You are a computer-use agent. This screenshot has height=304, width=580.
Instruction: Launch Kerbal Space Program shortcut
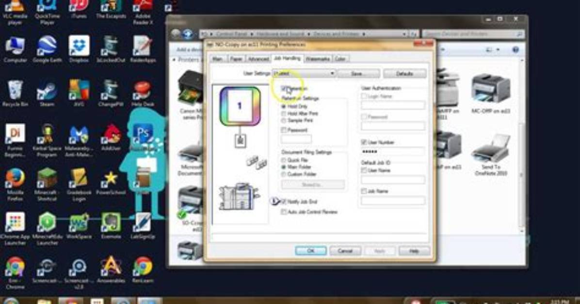tap(47, 141)
